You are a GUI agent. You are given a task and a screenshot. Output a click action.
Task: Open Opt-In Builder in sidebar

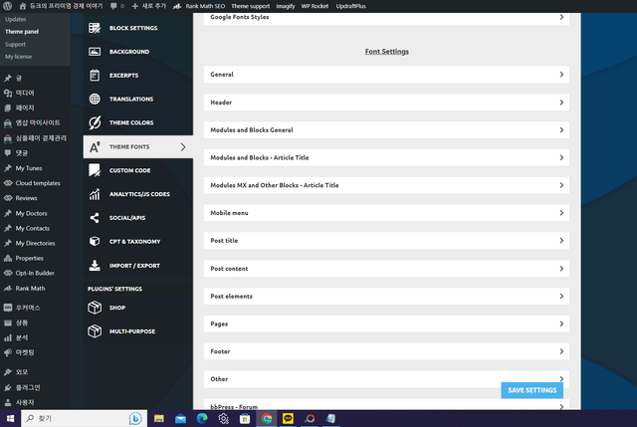(35, 273)
